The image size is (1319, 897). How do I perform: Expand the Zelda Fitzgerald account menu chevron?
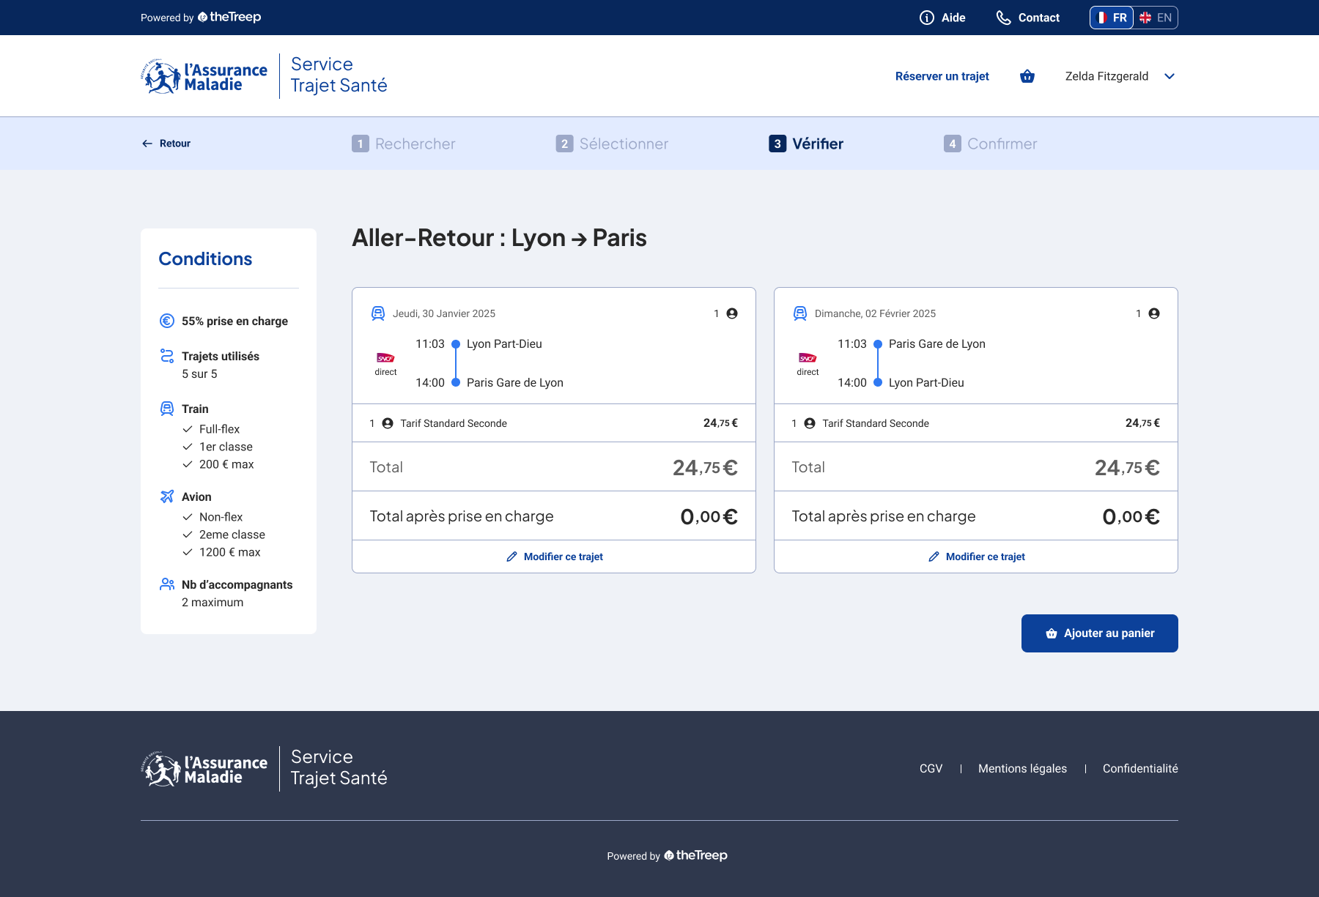pos(1170,76)
